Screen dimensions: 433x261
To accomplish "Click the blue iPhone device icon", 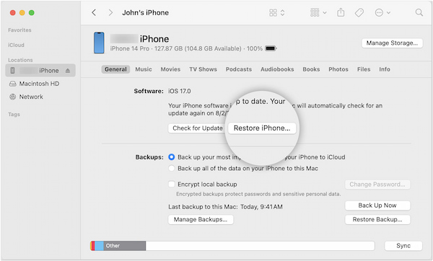I will click(x=99, y=43).
